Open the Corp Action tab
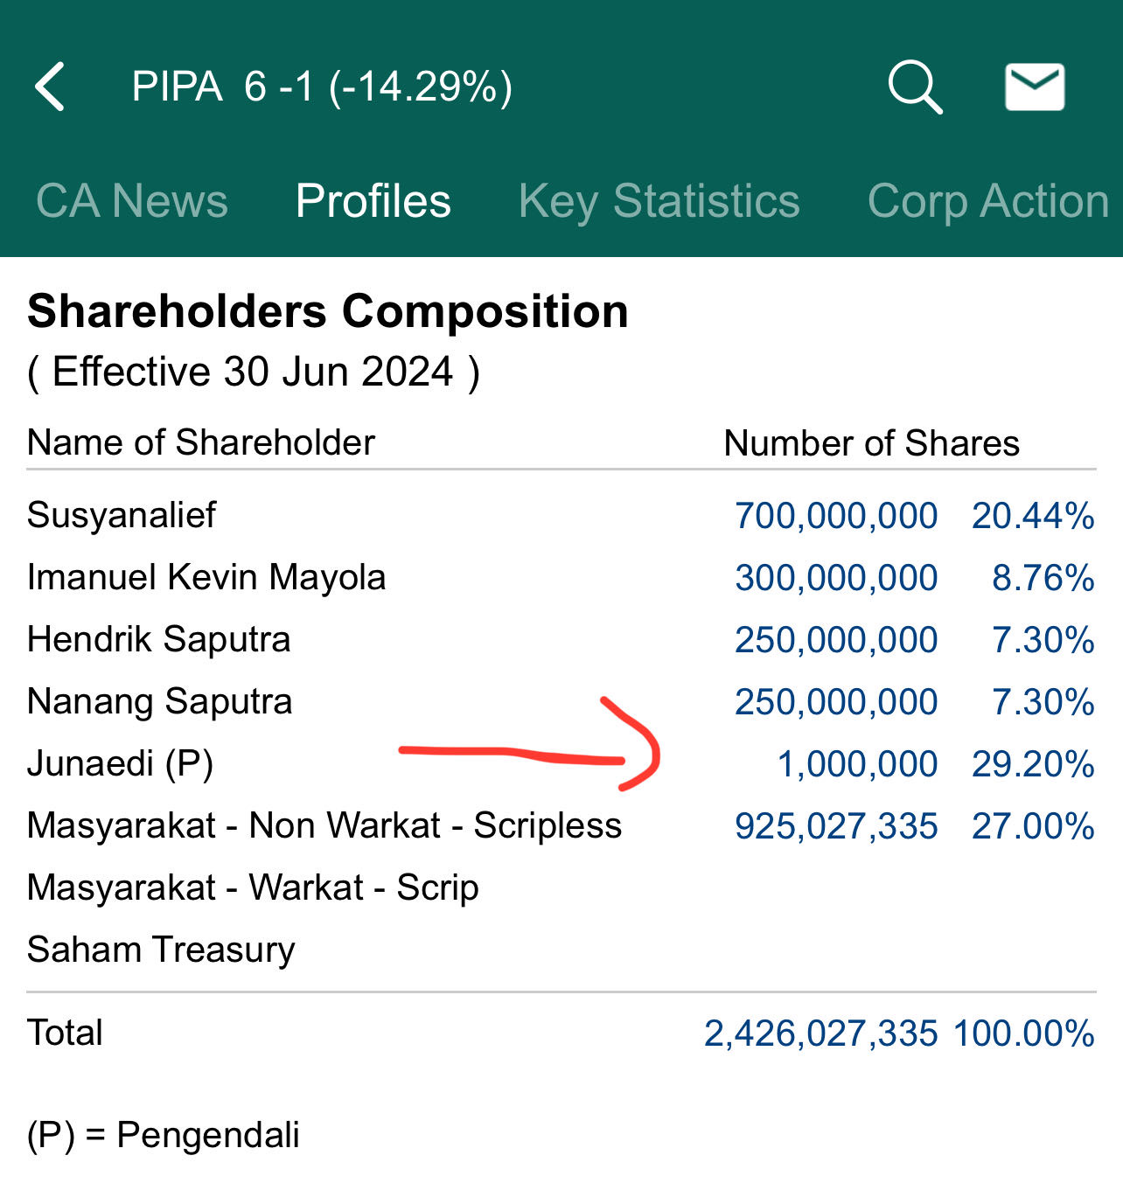The height and width of the screenshot is (1190, 1123). [x=987, y=200]
